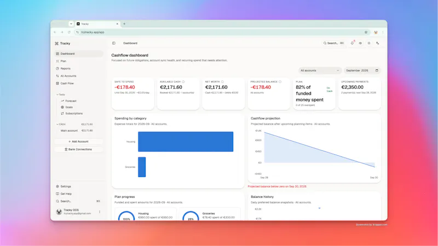The height and width of the screenshot is (246, 438).
Task: Open the September 2026 month picker
Action: pyautogui.click(x=362, y=71)
